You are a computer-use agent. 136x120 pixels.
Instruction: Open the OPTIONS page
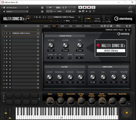coord(87,26)
